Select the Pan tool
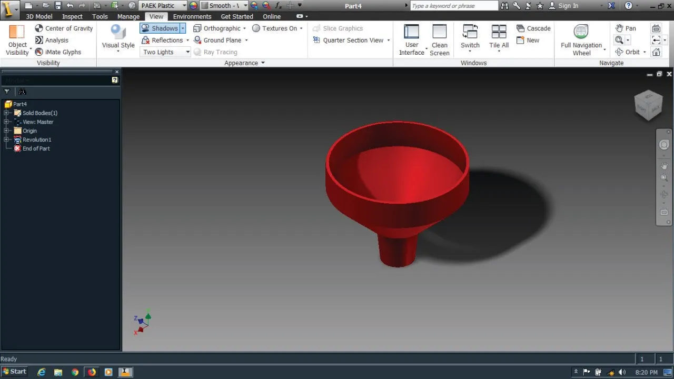This screenshot has height=379, width=674. click(x=626, y=28)
